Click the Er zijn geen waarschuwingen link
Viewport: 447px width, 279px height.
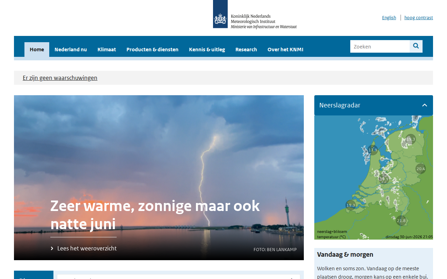pos(60,78)
